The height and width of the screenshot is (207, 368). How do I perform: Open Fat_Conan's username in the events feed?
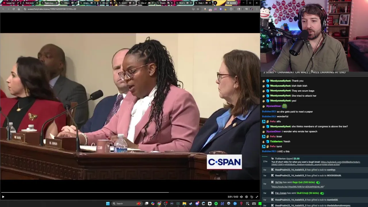(x=281, y=193)
